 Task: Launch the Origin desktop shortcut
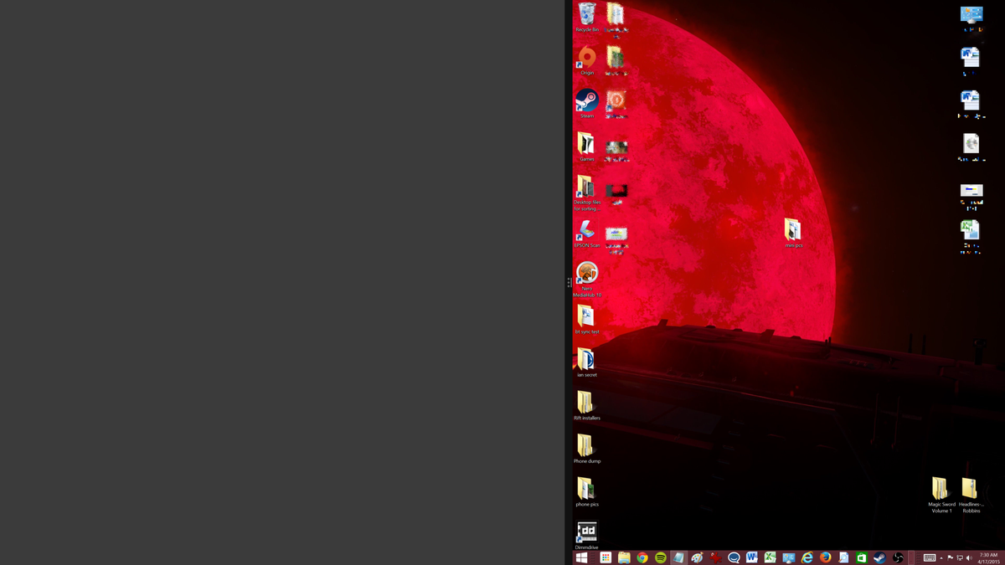pos(587,61)
